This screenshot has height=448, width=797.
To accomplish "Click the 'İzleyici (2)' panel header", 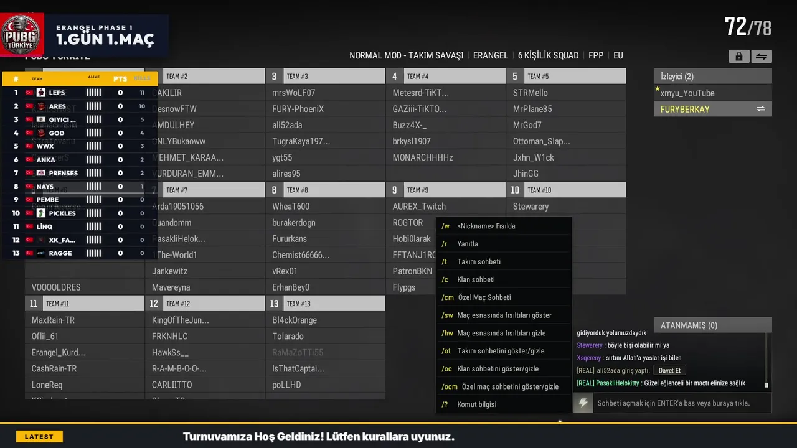I will click(713, 76).
